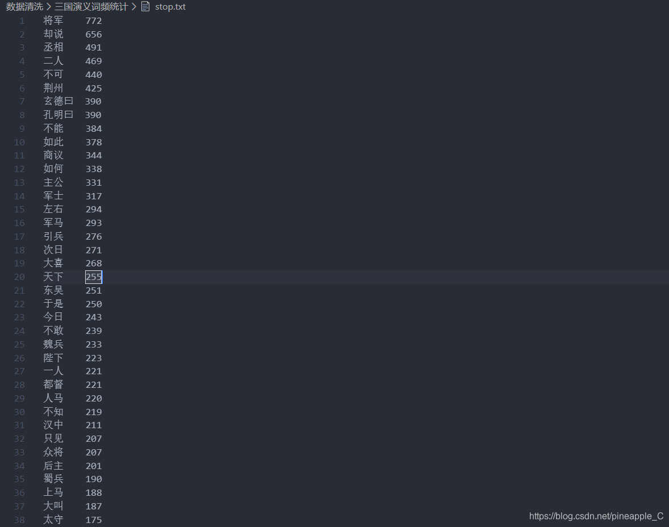Click line number 1 in the gutter

(22, 21)
